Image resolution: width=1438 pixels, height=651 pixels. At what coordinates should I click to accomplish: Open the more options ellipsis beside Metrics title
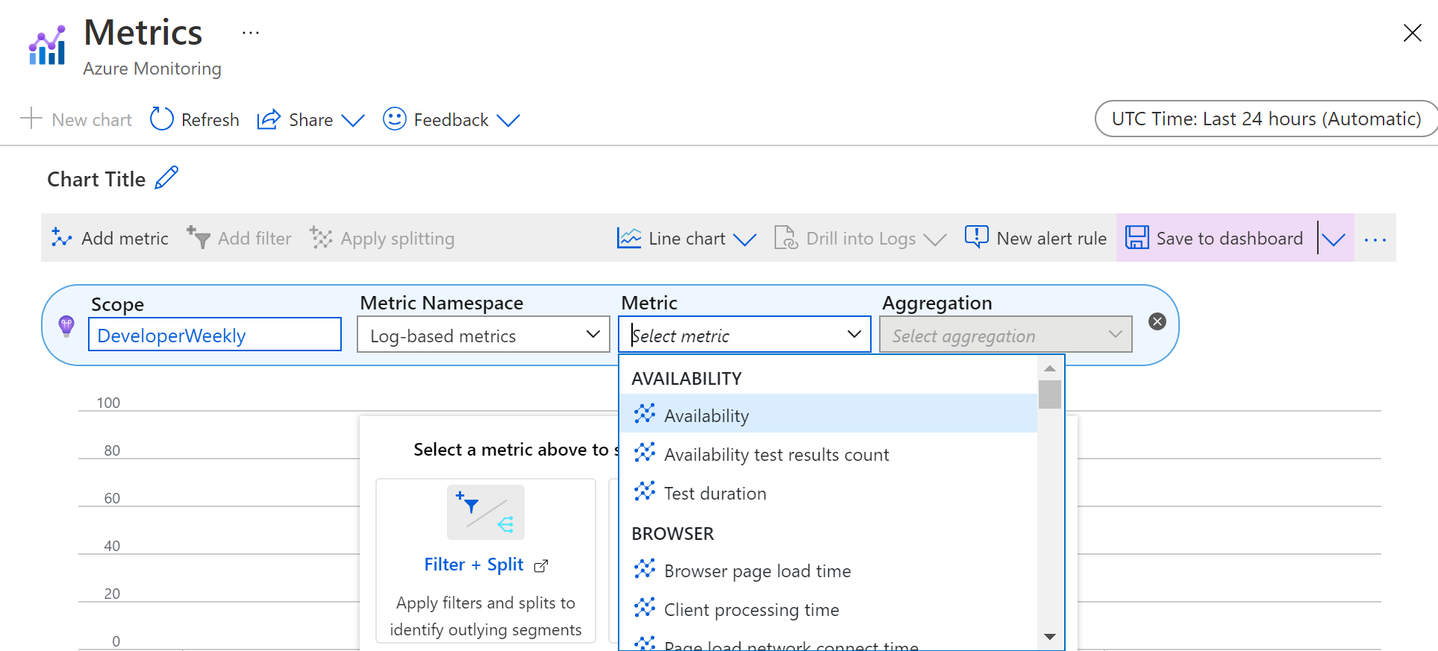pyautogui.click(x=251, y=33)
